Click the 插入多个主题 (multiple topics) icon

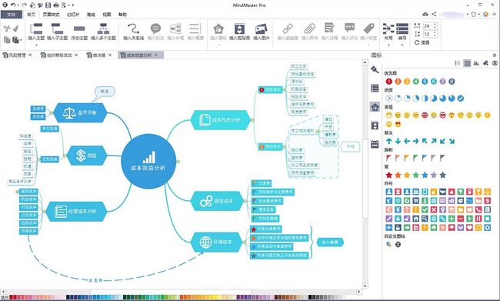(103, 28)
